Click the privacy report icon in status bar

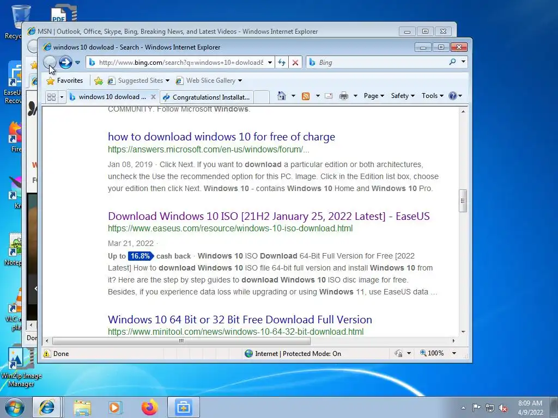[398, 353]
